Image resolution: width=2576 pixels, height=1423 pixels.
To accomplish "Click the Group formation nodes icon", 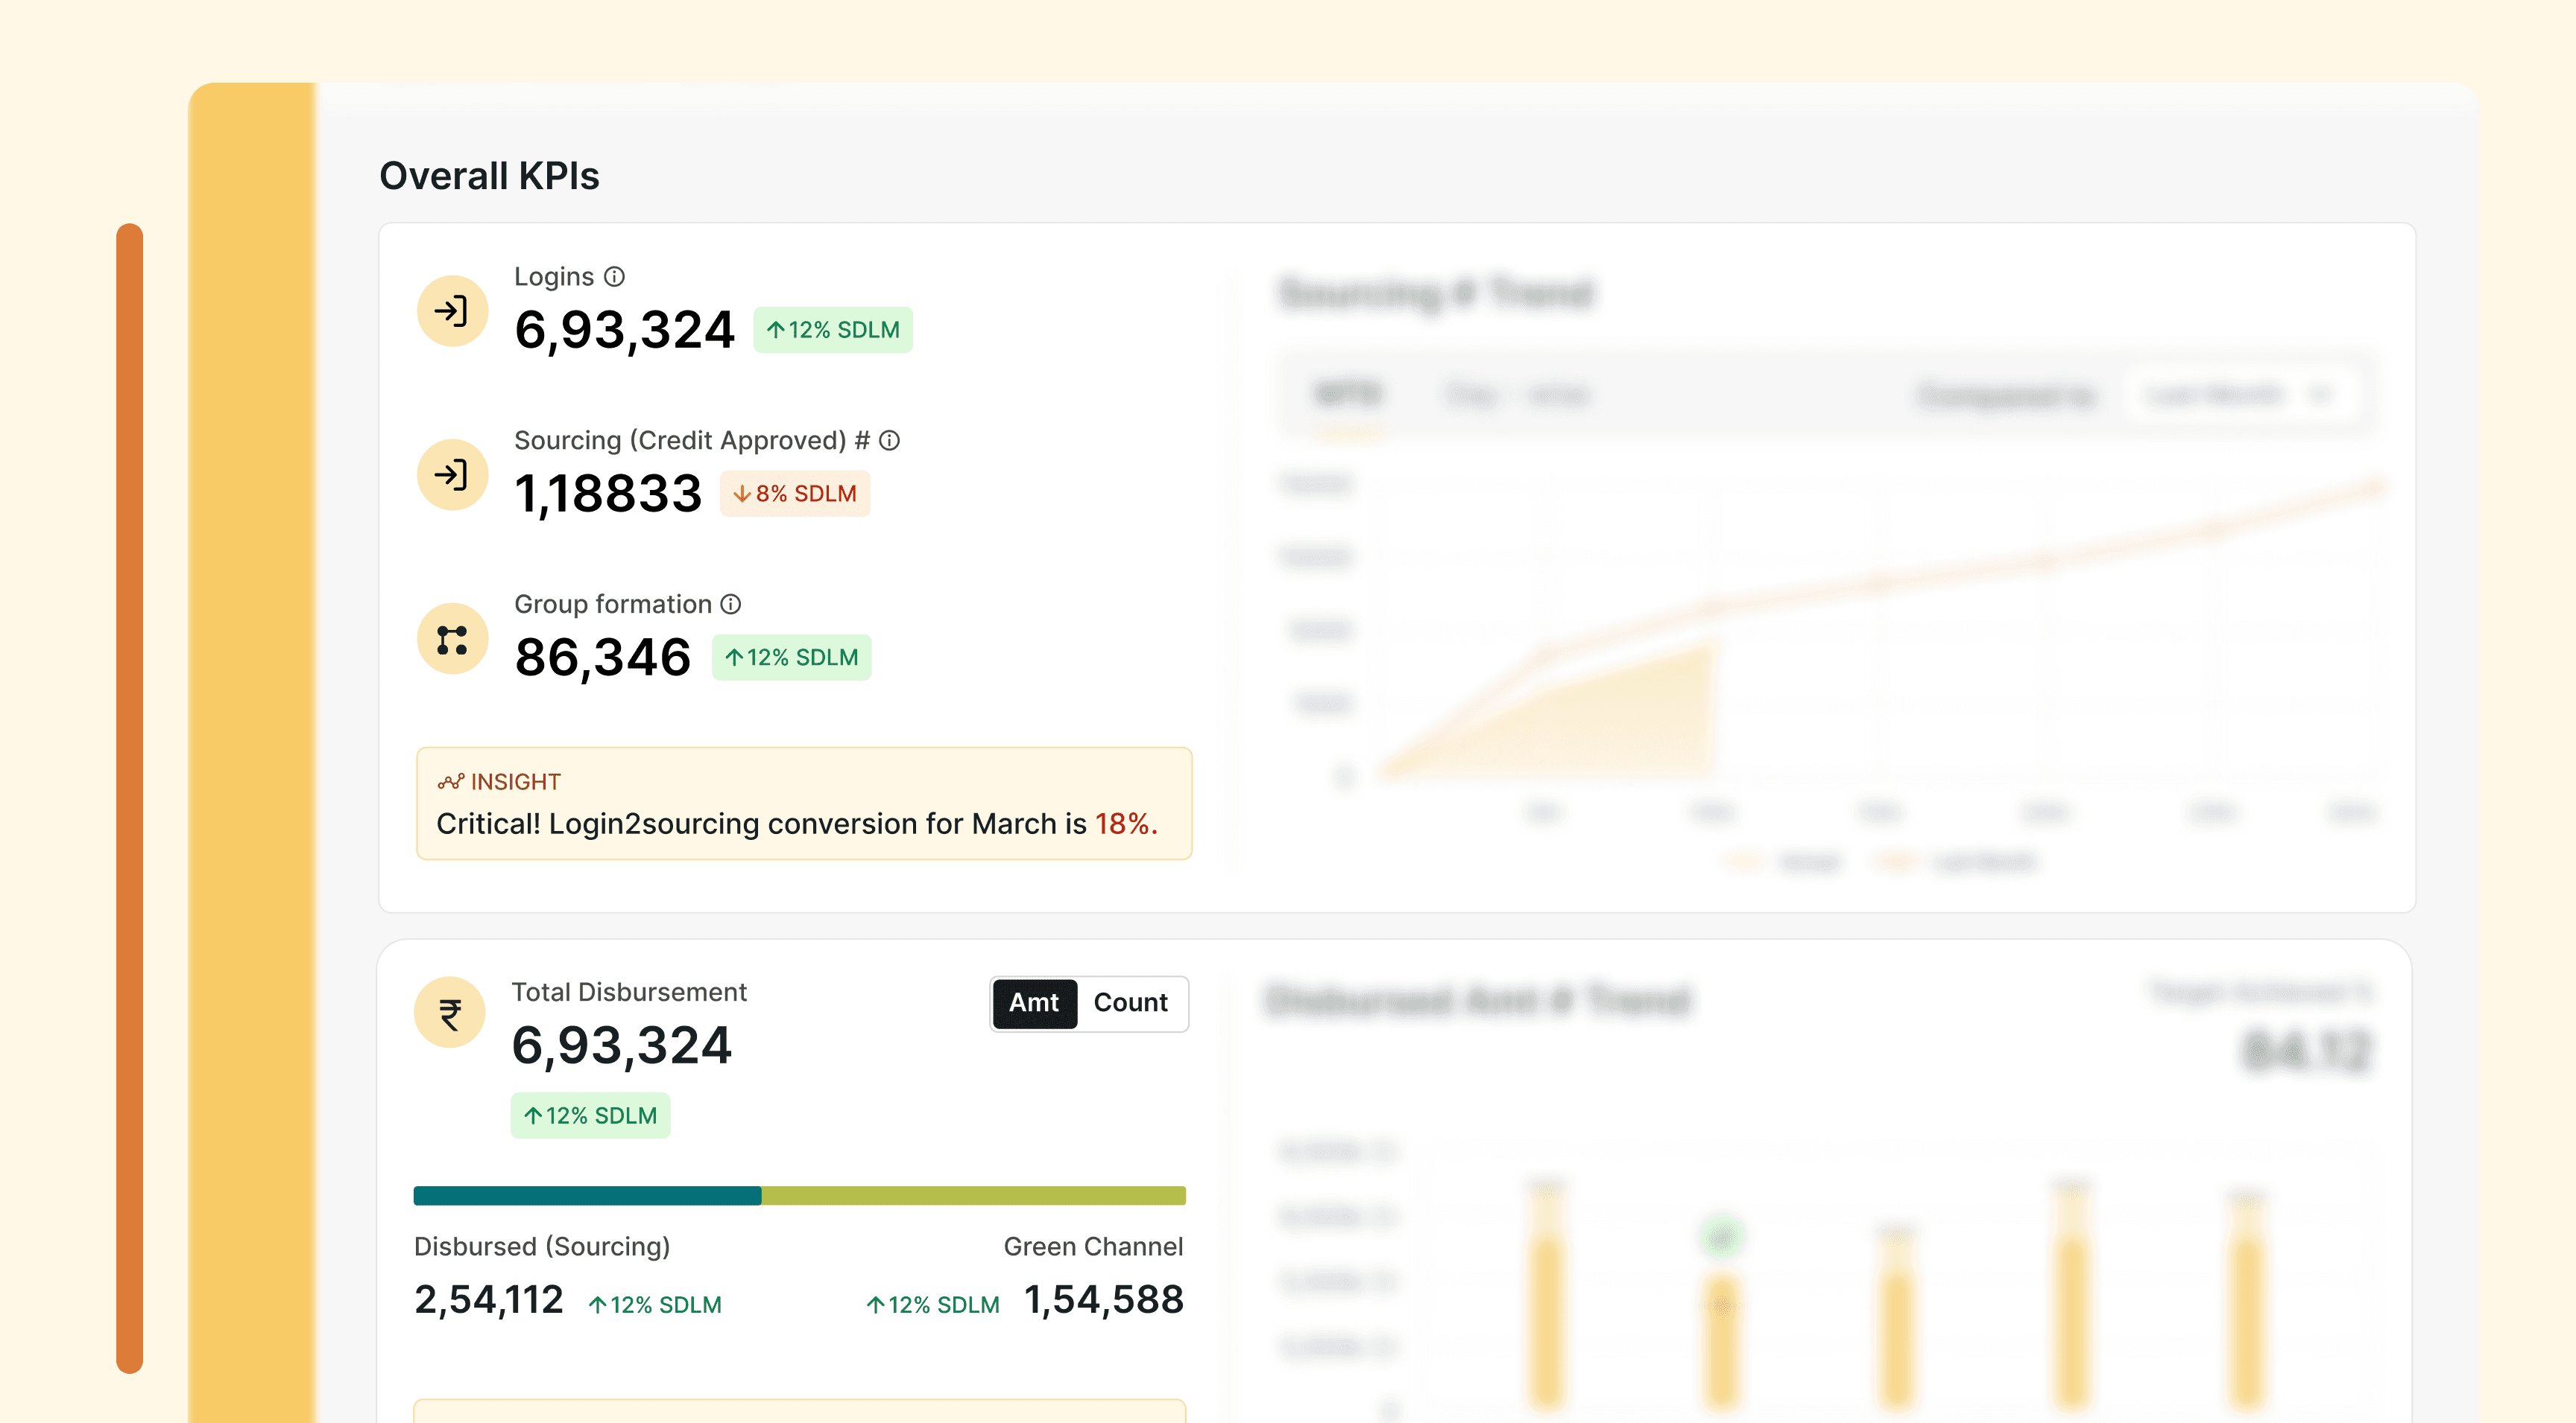I will click(x=452, y=640).
